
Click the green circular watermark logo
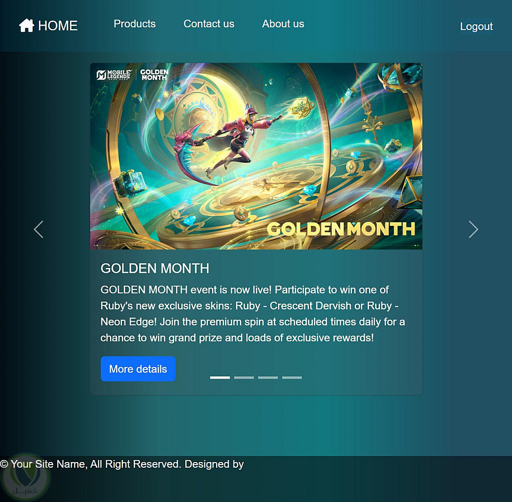pyautogui.click(x=26, y=477)
